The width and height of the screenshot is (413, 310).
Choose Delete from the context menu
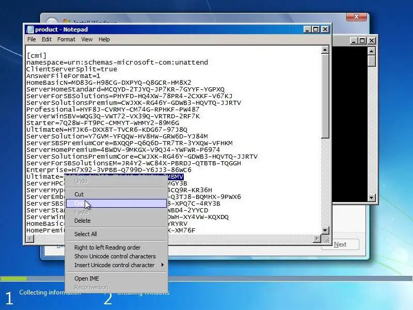click(116, 221)
